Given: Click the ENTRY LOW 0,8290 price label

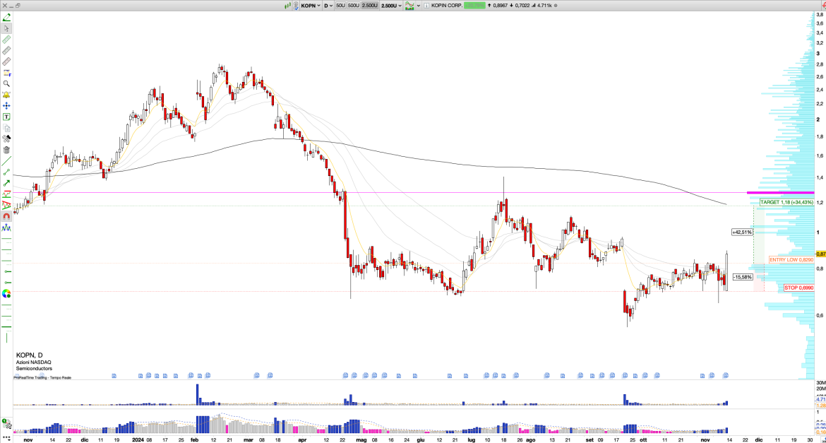Looking at the screenshot, I should pos(791,260).
